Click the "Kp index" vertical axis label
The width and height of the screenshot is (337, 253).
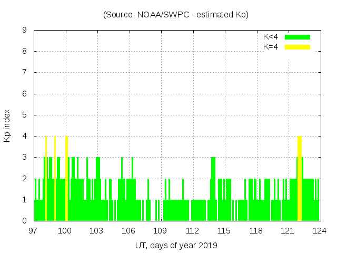7,125
